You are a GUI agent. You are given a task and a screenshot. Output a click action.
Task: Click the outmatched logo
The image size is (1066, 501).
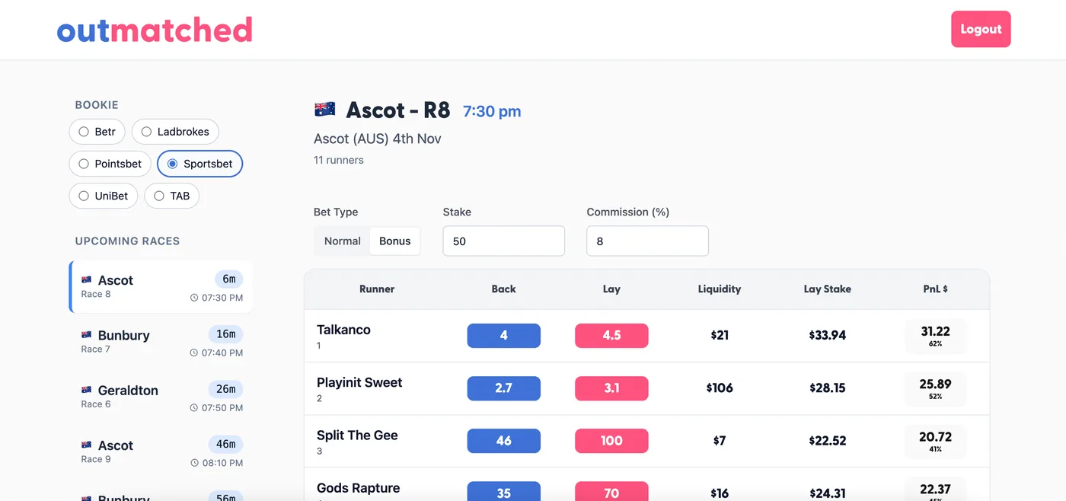click(x=155, y=30)
